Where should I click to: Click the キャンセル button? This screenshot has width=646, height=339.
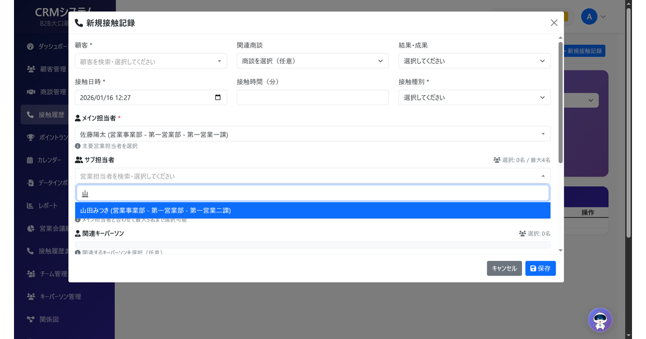[x=504, y=269]
